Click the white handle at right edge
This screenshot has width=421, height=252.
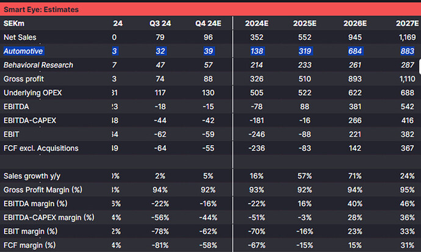click(420, 67)
